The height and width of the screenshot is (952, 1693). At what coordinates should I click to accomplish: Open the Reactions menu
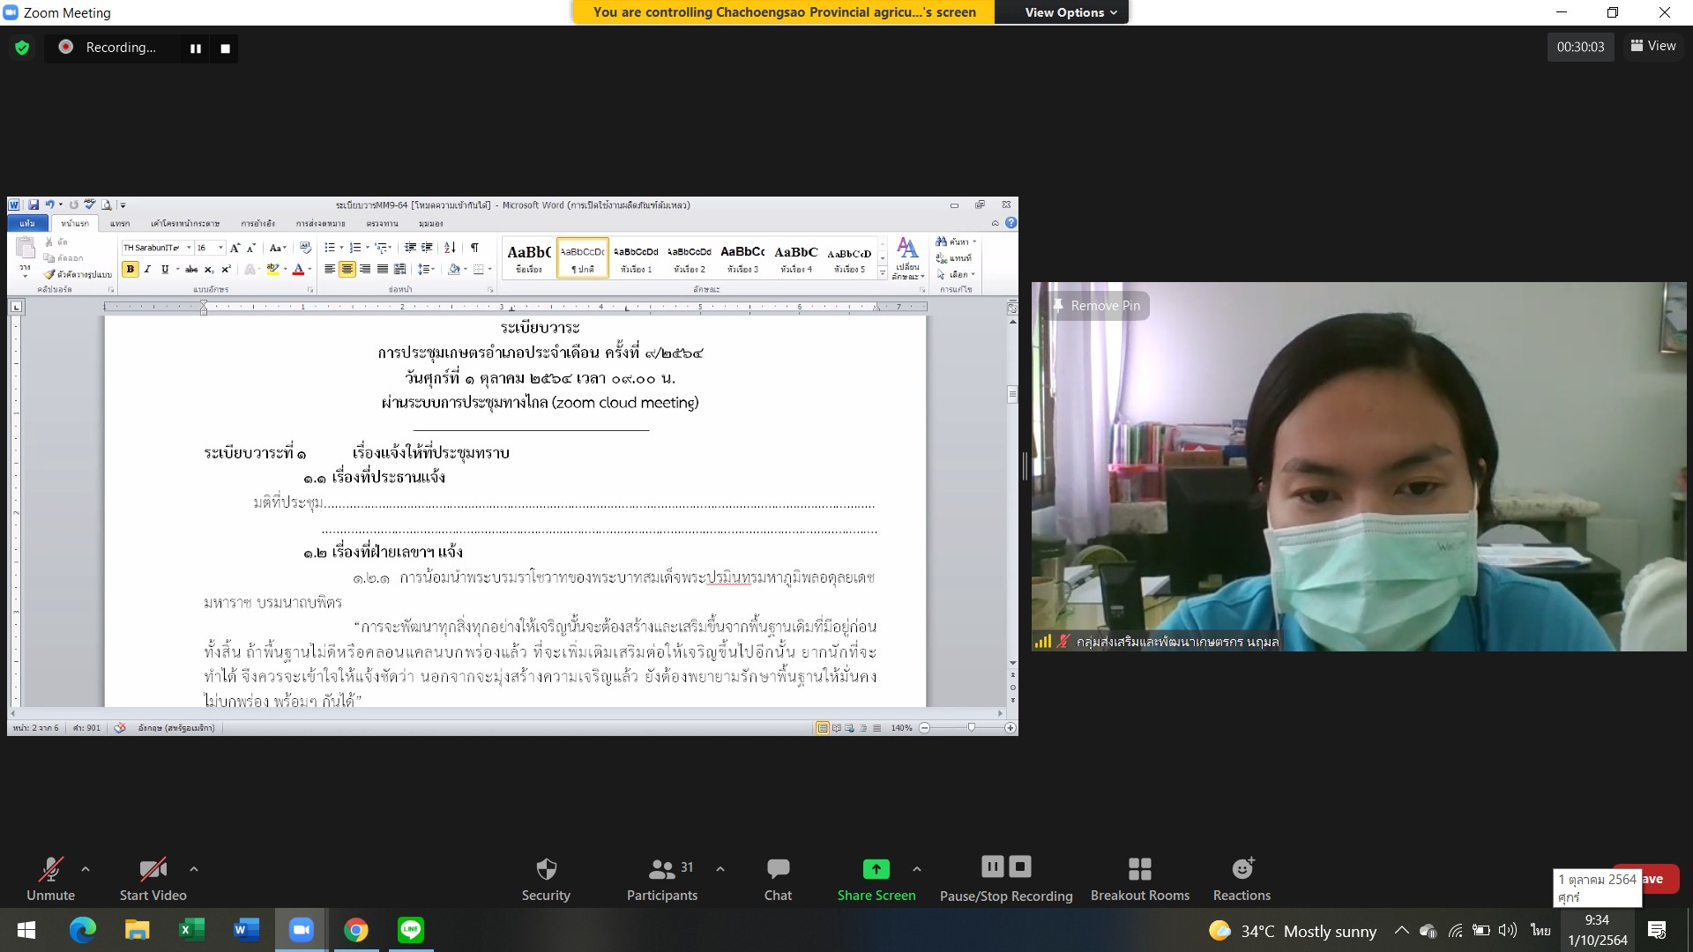coord(1242,869)
